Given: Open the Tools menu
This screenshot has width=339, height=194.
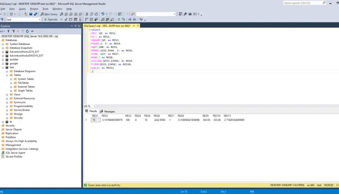Looking at the screenshot, I should point(45,9).
